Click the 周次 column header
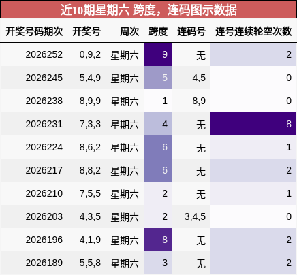Screen dimensions: 297x275 pyautogui.click(x=129, y=31)
